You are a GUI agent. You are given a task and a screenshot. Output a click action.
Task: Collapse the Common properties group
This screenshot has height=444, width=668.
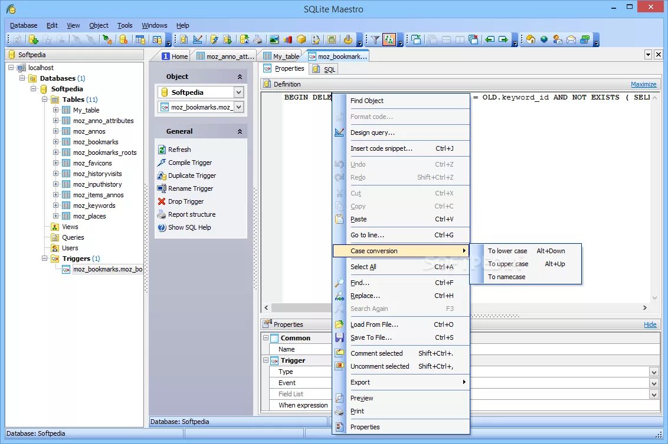pos(266,337)
